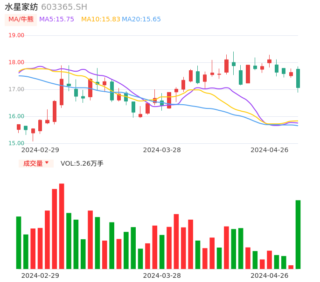This screenshot has width=320, height=282.
Task: Toggle the MA20:15.65 legend label
Action: [x=141, y=19]
